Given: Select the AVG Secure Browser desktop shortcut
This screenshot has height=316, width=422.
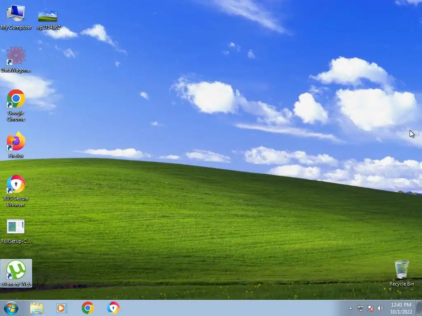Looking at the screenshot, I should pos(16,191).
